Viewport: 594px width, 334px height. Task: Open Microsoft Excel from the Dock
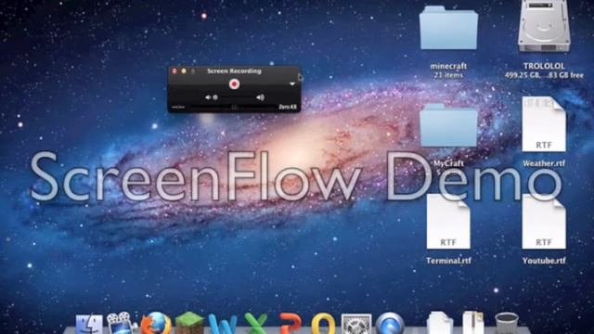[256, 324]
